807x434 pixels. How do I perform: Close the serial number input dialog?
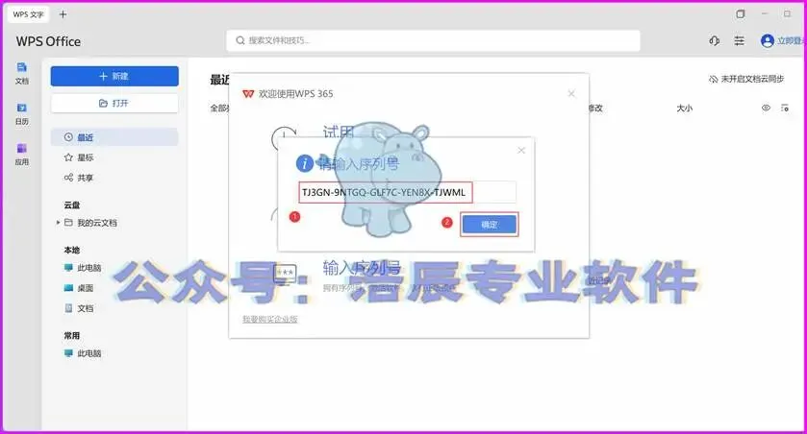pos(521,151)
